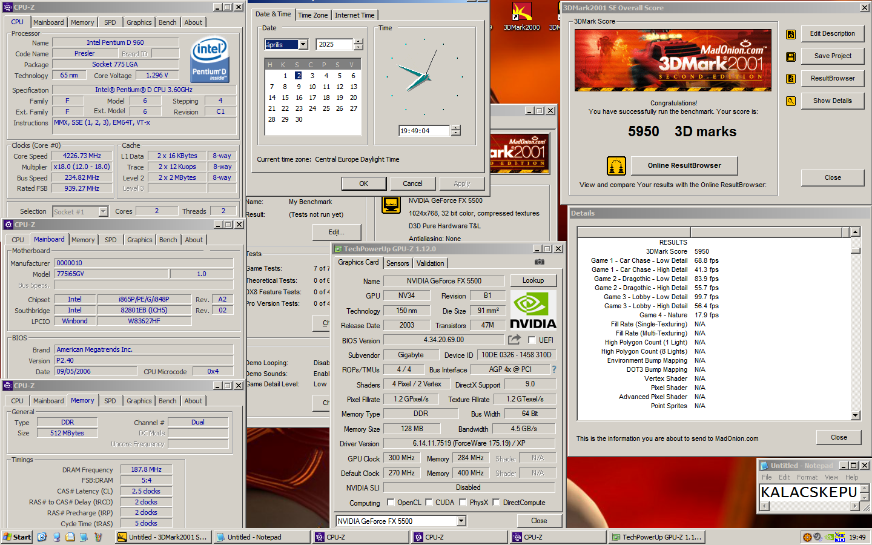This screenshot has height=545, width=872.
Task: Click the Online ResultBrowser button
Action: click(x=684, y=165)
